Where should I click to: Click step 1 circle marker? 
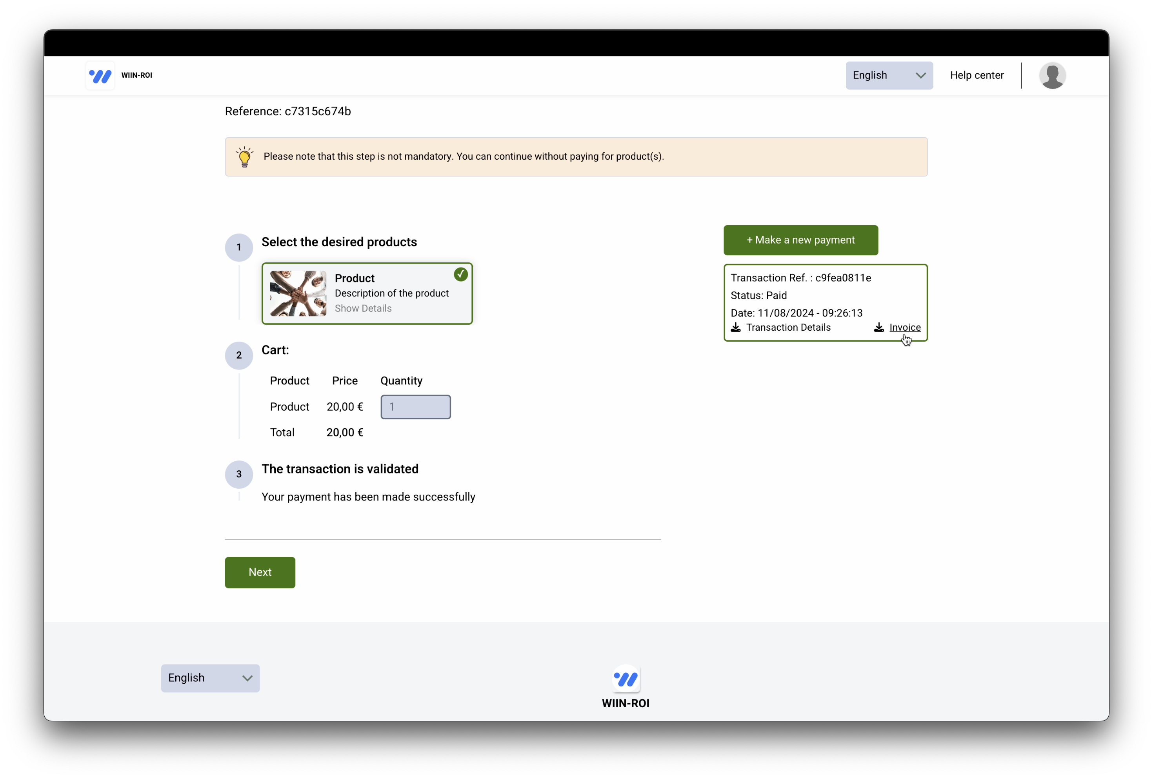tap(239, 248)
